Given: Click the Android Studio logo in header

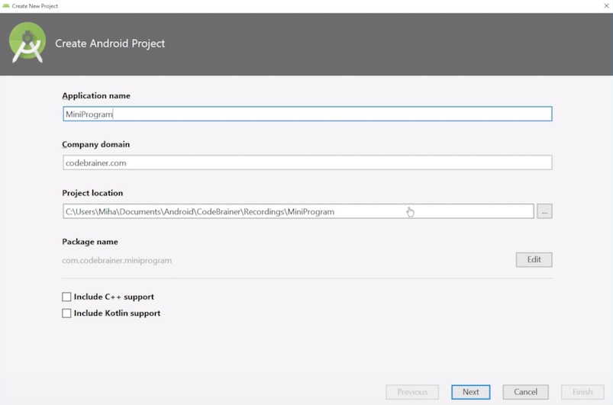Looking at the screenshot, I should point(27,43).
